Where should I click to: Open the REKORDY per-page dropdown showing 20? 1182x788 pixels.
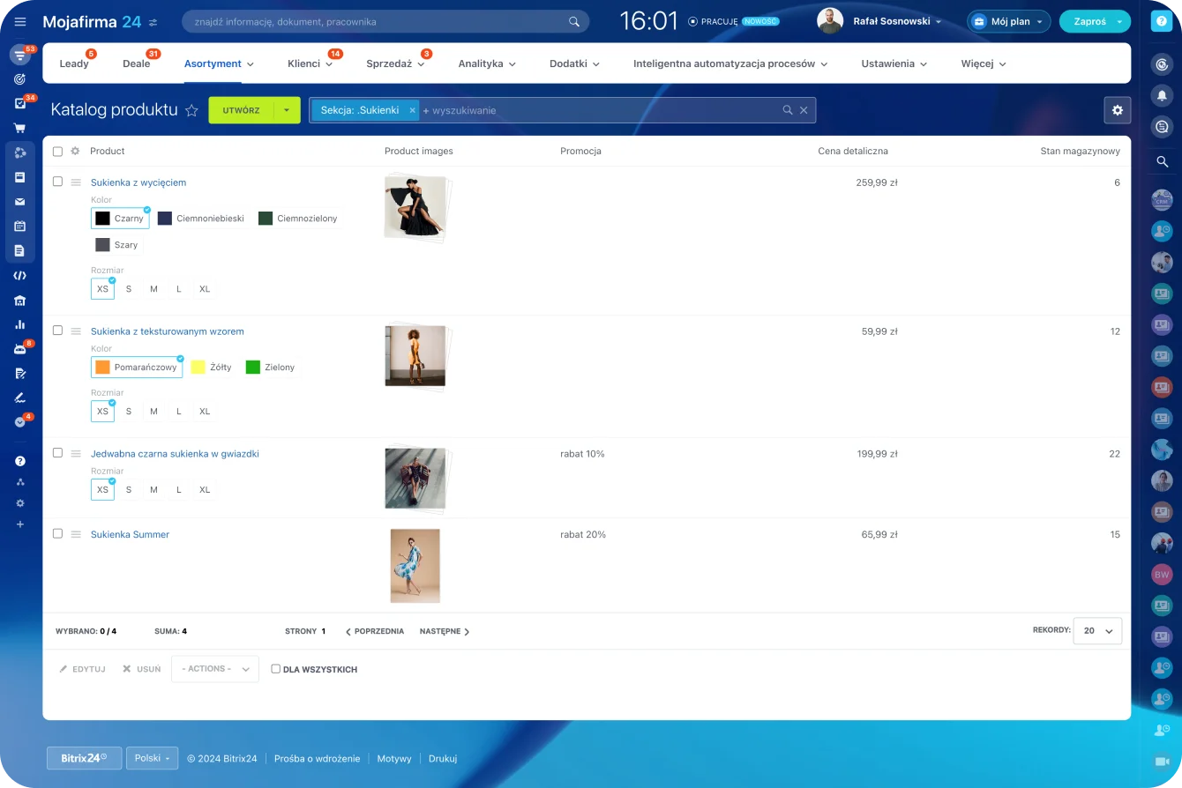1097,630
